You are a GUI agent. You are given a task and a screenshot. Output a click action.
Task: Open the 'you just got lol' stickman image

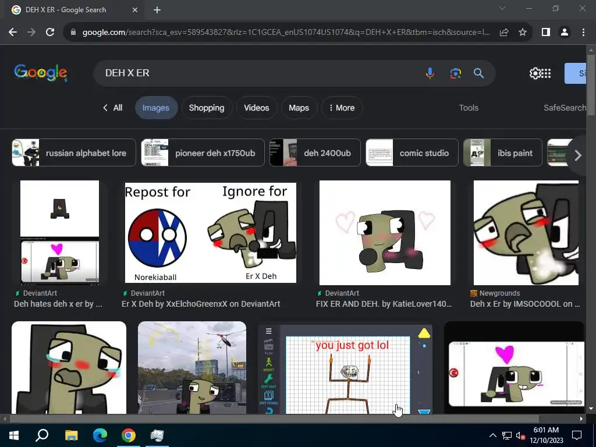pos(345,368)
